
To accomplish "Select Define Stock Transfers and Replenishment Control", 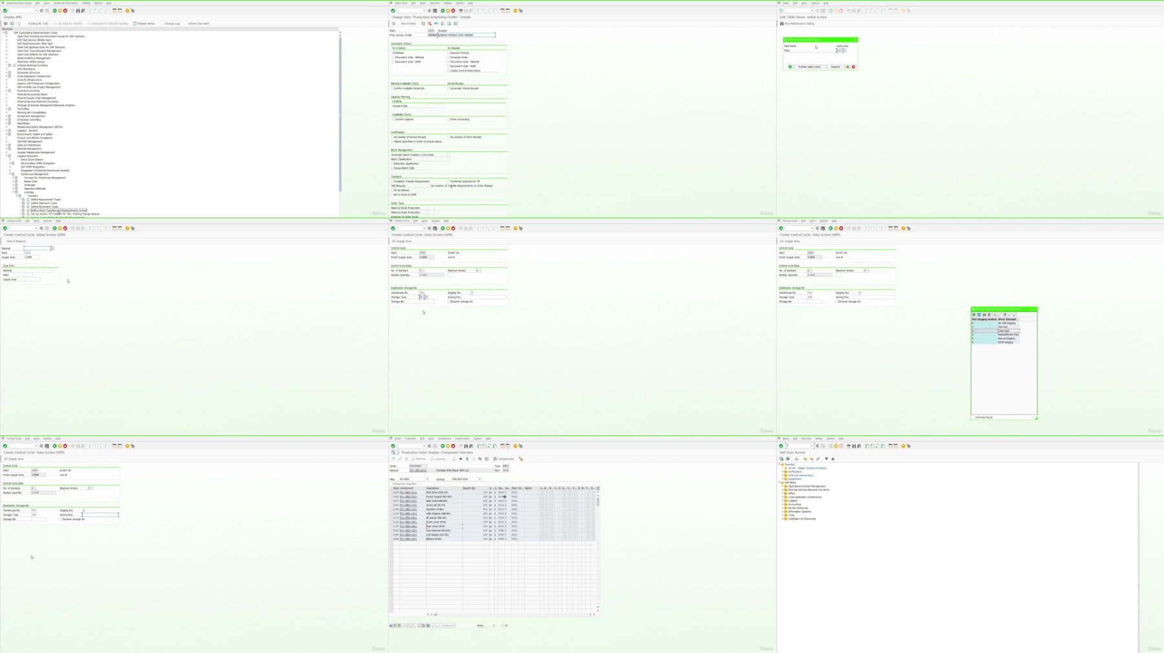I will (59, 211).
